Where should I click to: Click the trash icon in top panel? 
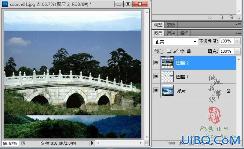pyautogui.click(x=231, y=17)
